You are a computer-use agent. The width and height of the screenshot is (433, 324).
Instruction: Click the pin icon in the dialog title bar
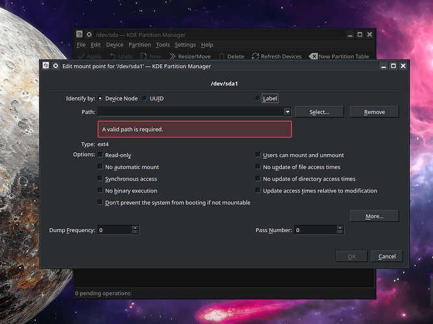(x=56, y=65)
